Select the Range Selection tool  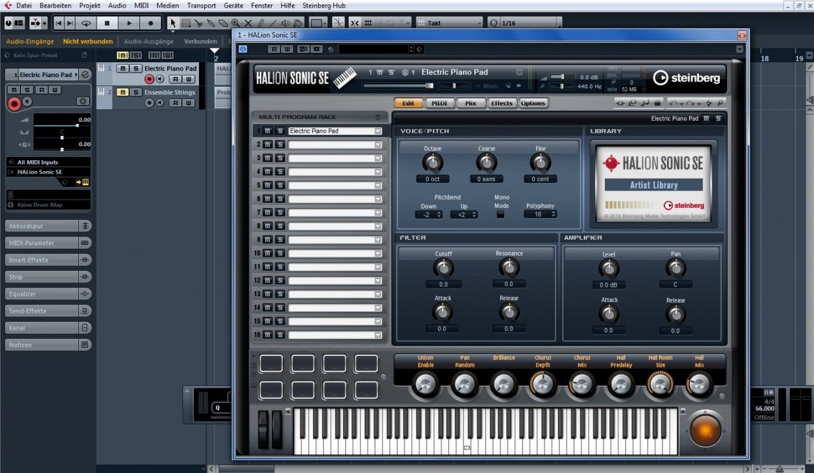[186, 23]
